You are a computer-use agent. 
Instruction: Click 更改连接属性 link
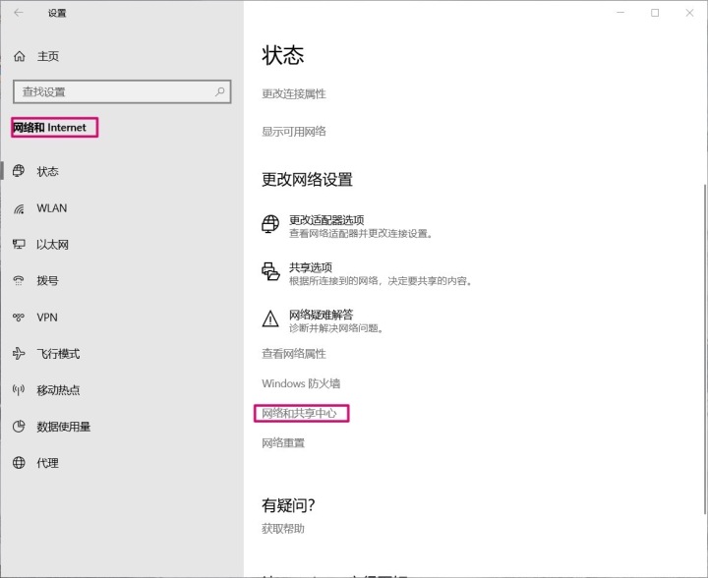pos(294,93)
